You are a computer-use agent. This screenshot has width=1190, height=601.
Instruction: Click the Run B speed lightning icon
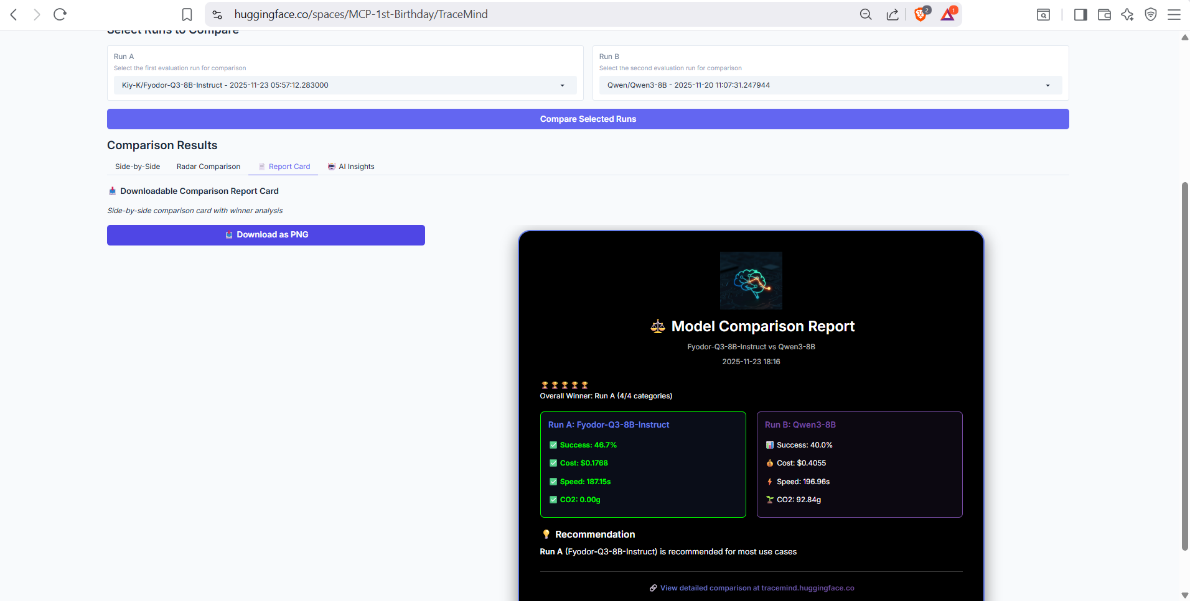coord(770,482)
